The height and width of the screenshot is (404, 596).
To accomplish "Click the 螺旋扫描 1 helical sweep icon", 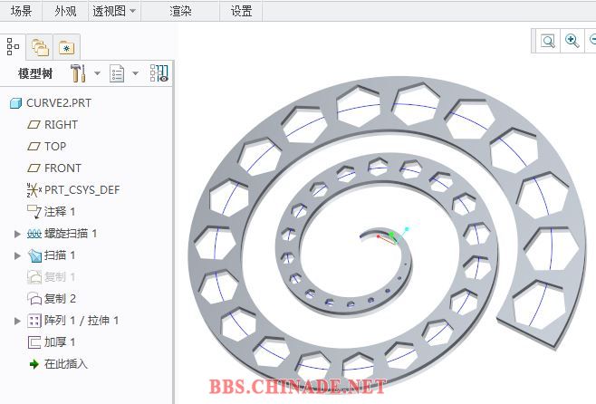I will 34,234.
